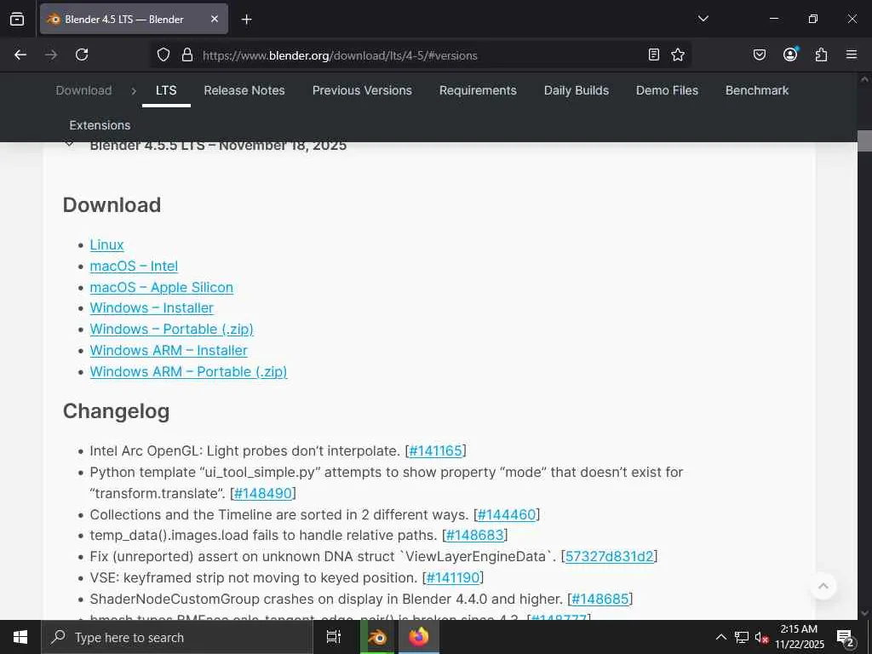872x654 pixels.
Task: Reload the current page
Action: pyautogui.click(x=82, y=54)
